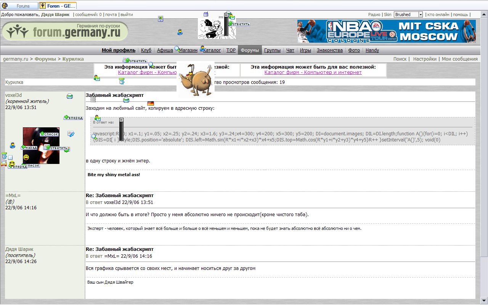Click the 'выйти' logout link

[x=127, y=14]
